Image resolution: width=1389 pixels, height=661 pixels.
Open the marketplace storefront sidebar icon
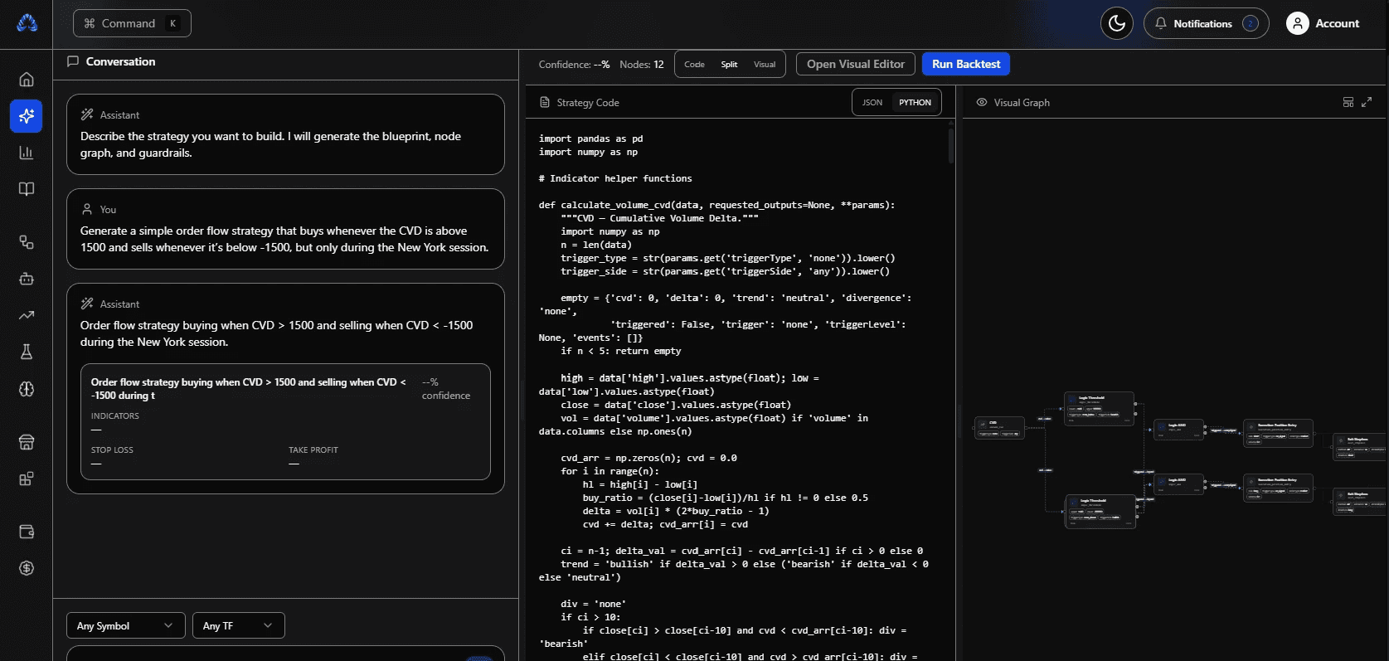point(27,442)
